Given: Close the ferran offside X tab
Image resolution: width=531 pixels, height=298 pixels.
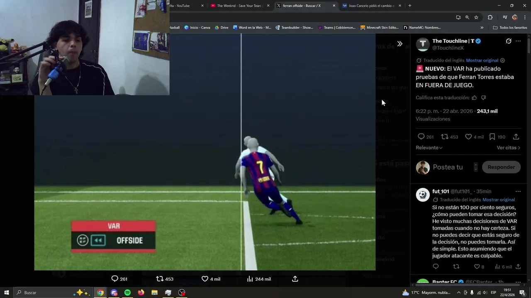Looking at the screenshot, I should tap(334, 6).
